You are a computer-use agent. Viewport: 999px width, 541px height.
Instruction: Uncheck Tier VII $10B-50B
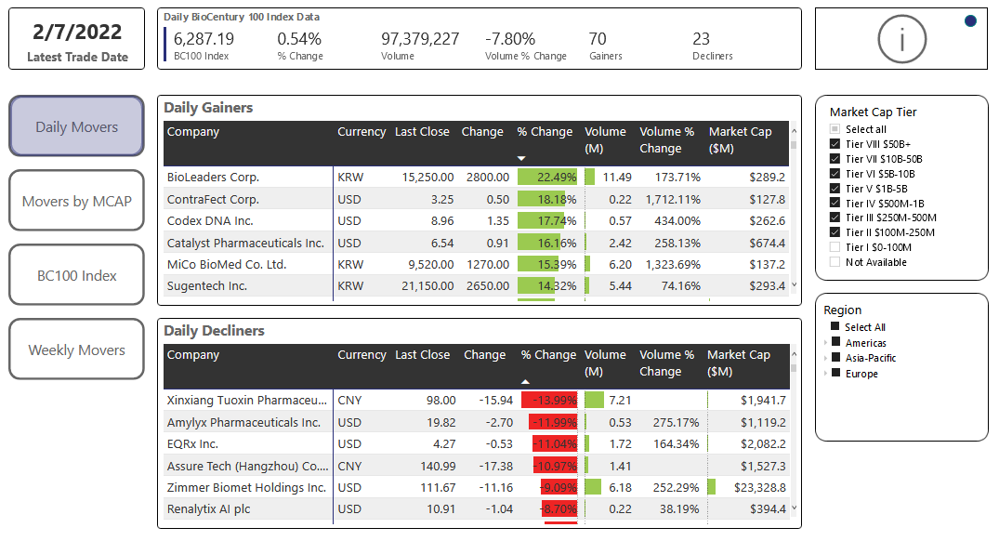pos(835,159)
